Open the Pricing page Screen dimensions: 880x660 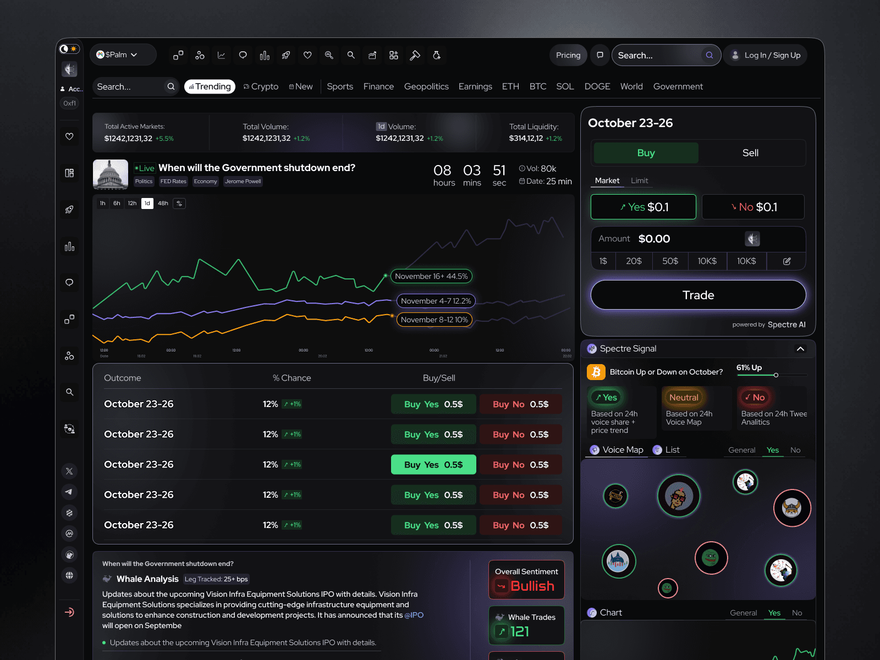[x=568, y=55]
